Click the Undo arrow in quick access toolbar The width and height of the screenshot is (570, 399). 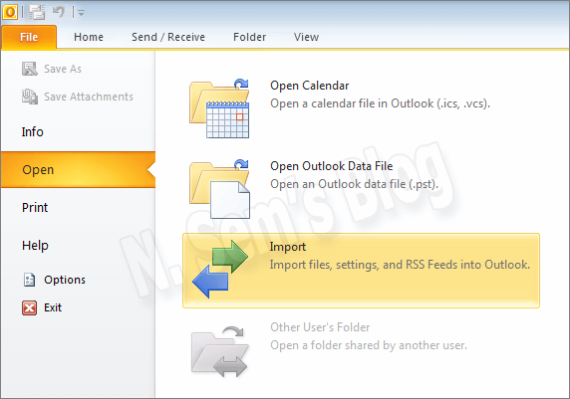[x=59, y=12]
